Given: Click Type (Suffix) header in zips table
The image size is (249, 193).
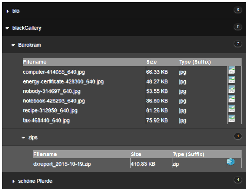Looking at the screenshot, I should point(188,154).
